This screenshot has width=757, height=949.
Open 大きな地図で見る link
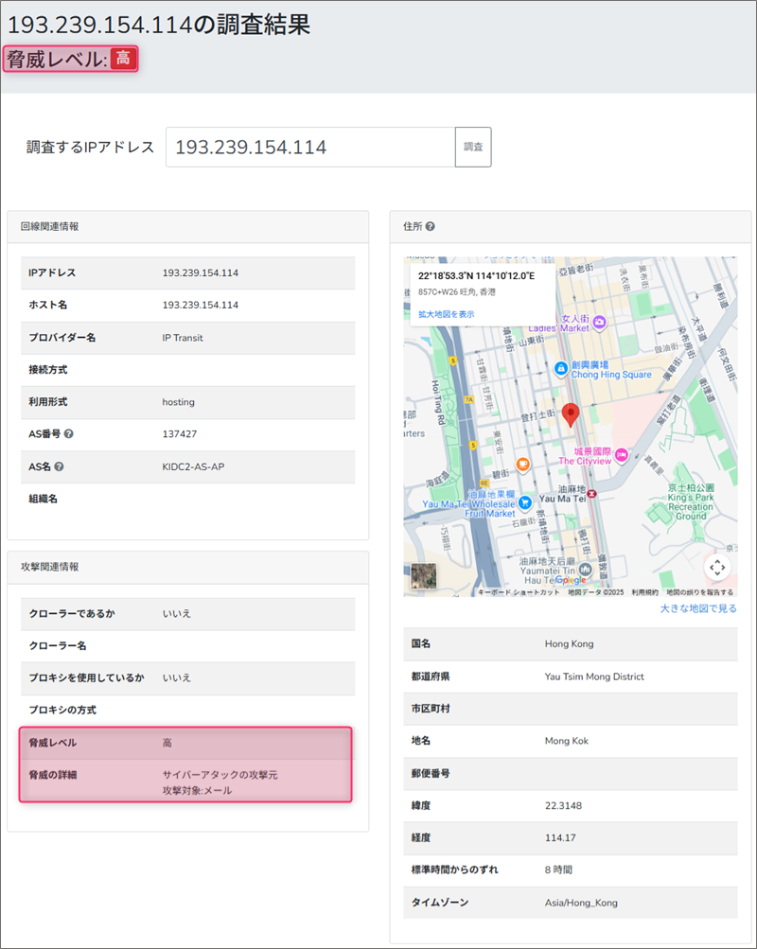[x=697, y=608]
